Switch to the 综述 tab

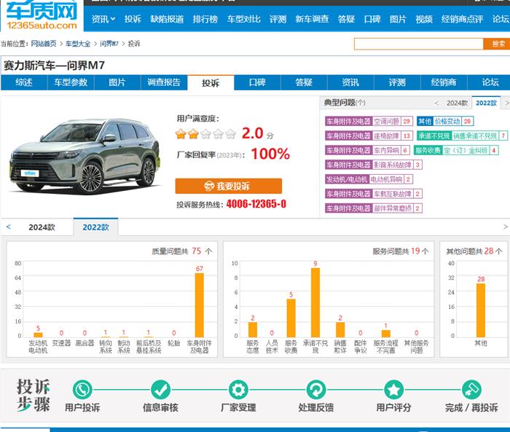coord(24,82)
